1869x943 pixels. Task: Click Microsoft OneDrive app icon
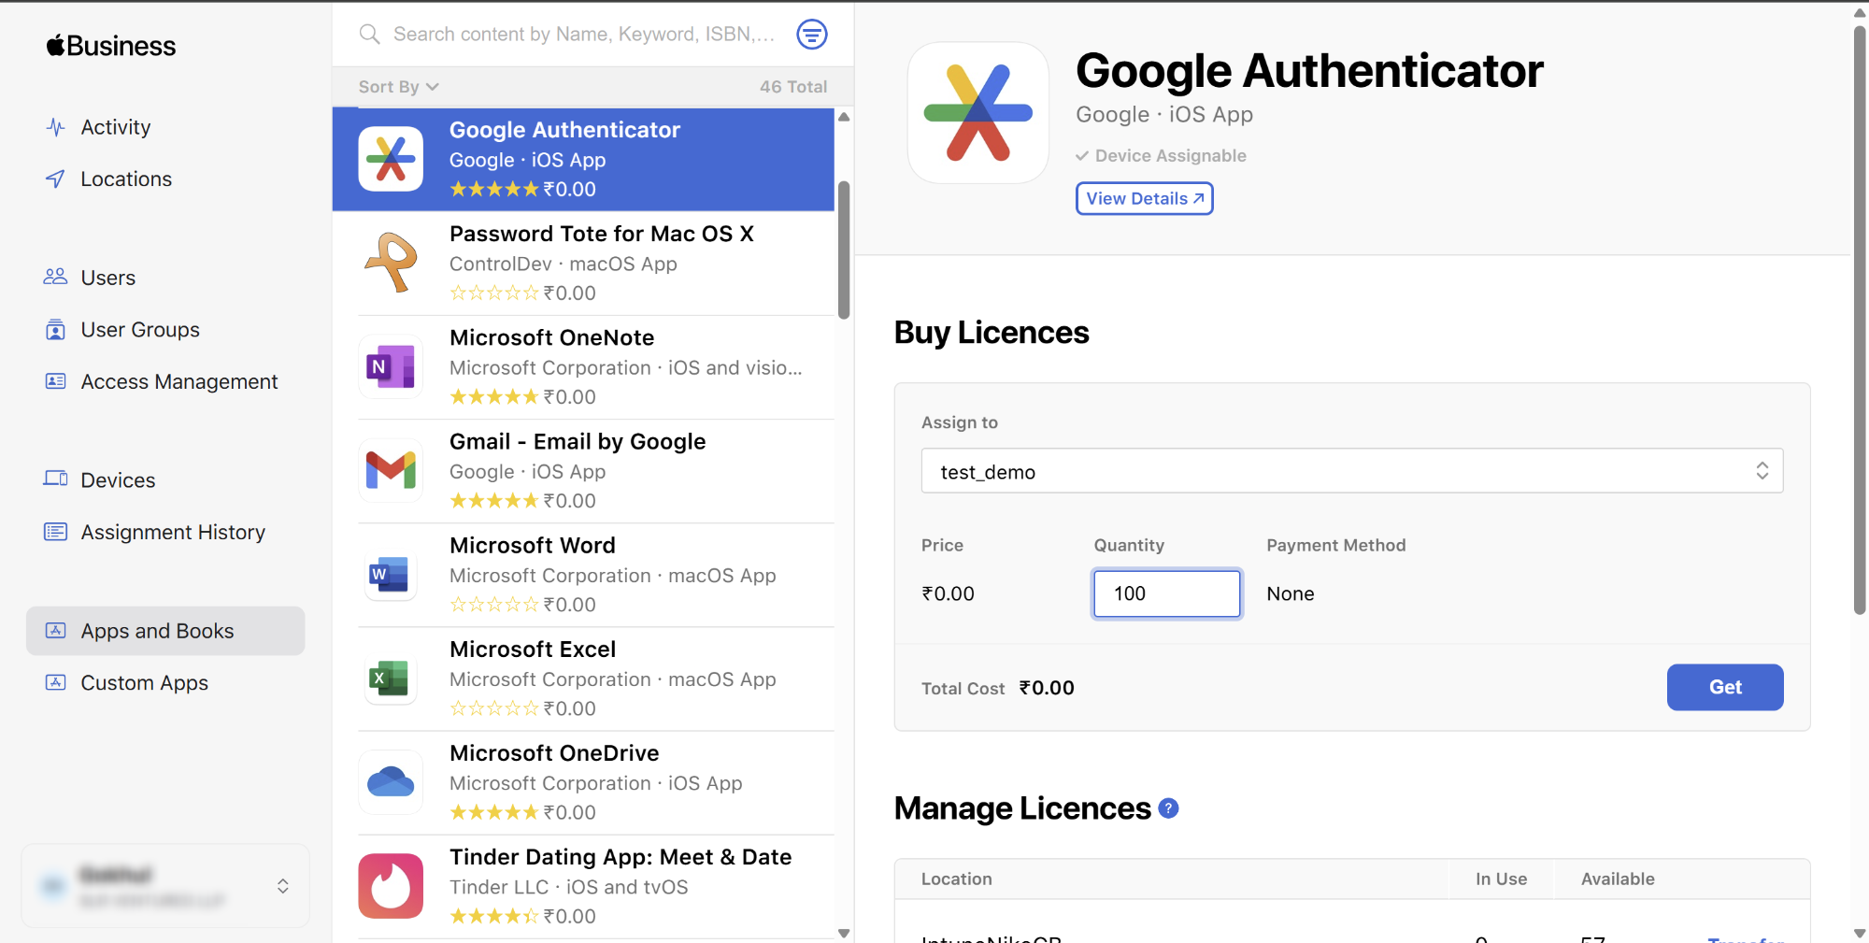(391, 781)
